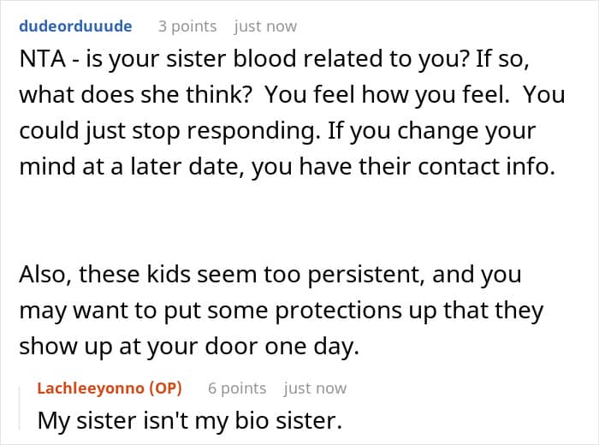The width and height of the screenshot is (599, 445).
Task: Open the dudeorduuude user profile
Action: click(75, 26)
